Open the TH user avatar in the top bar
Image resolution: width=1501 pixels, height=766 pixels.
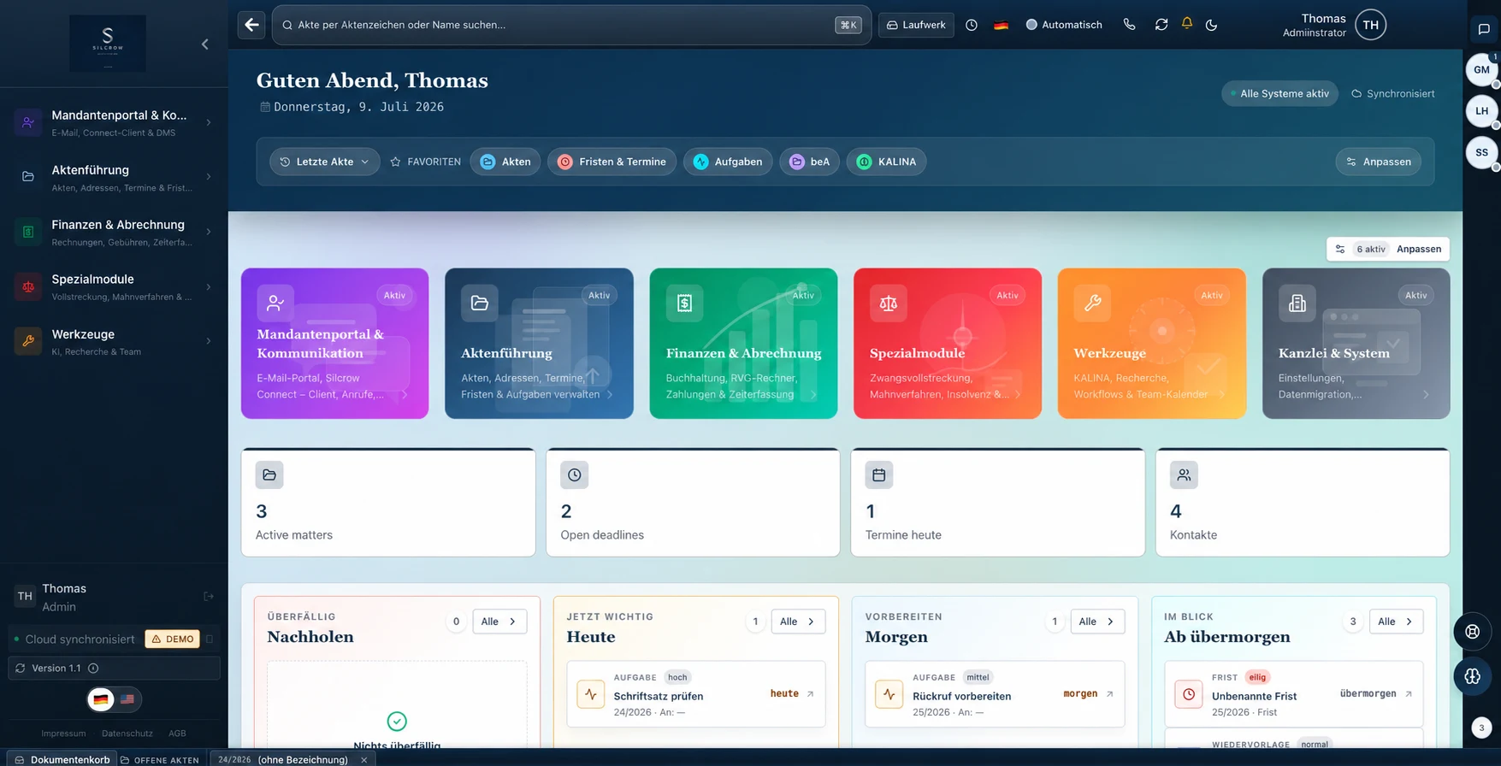click(x=1371, y=25)
